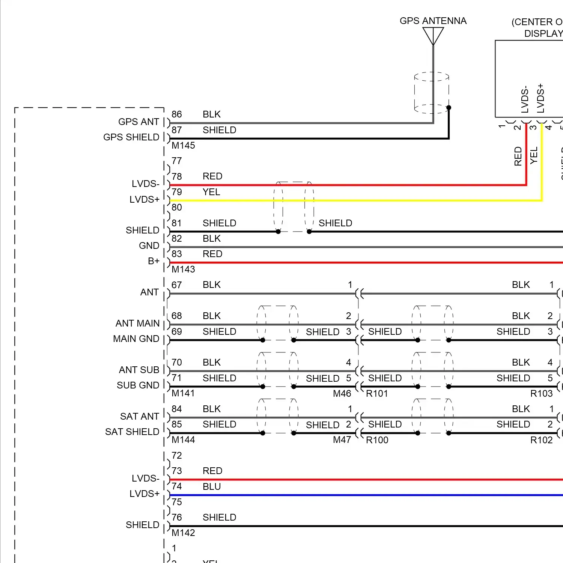Click the SUB GND pin label
The image size is (563, 563).
click(x=138, y=385)
